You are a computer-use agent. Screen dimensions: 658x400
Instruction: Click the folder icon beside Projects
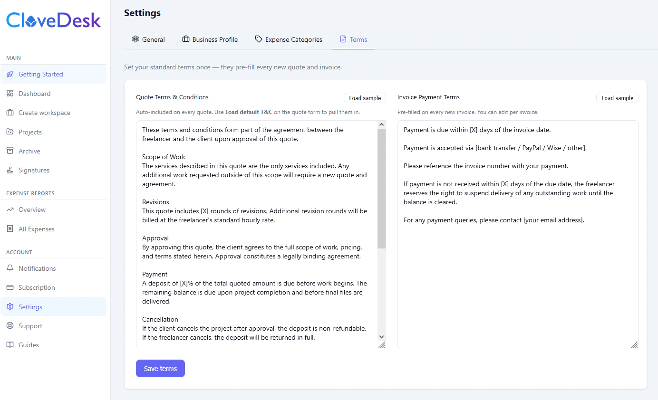(x=10, y=132)
